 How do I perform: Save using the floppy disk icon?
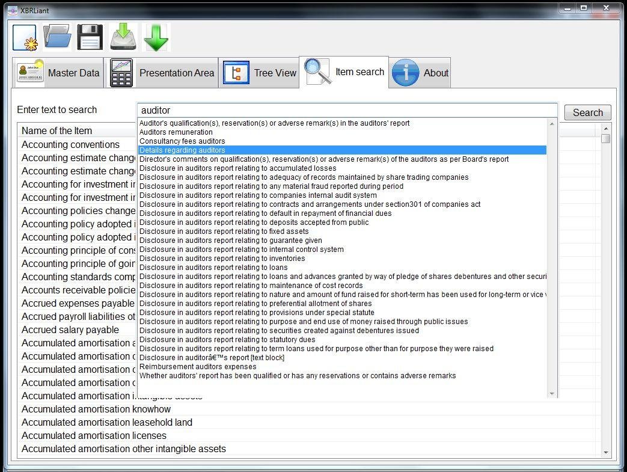[x=90, y=38]
